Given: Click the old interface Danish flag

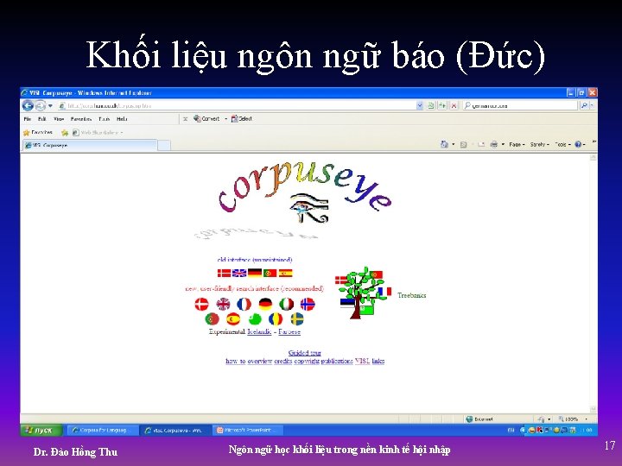Looking at the screenshot, I should point(224,273).
